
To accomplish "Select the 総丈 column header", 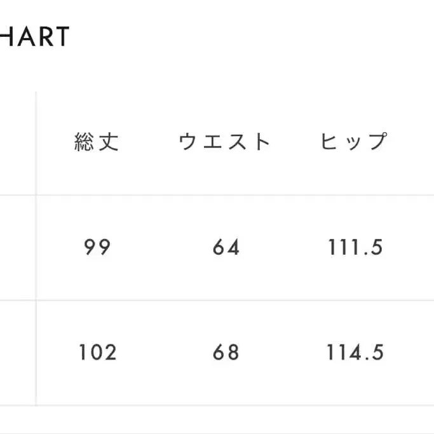I will pyautogui.click(x=97, y=142).
